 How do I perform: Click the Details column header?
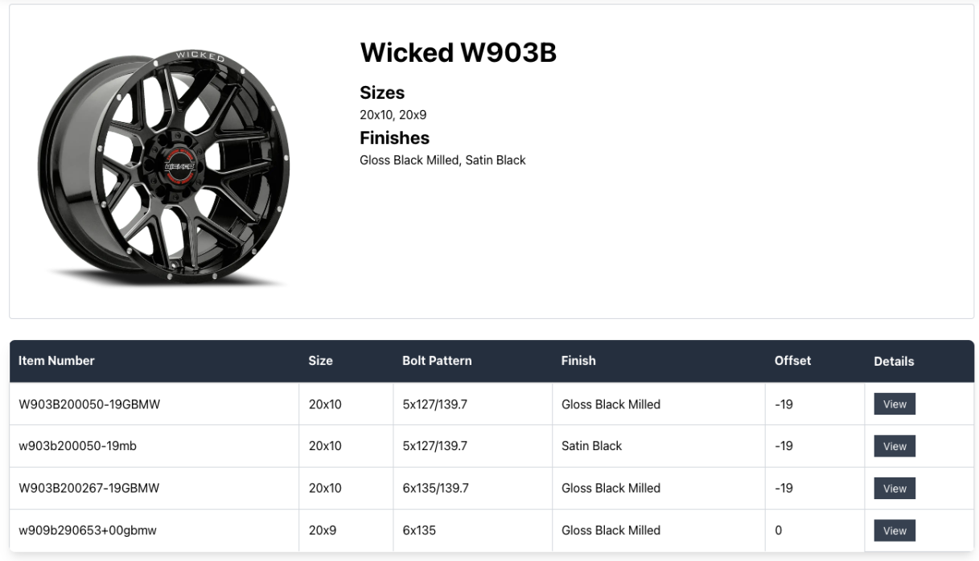(x=894, y=362)
